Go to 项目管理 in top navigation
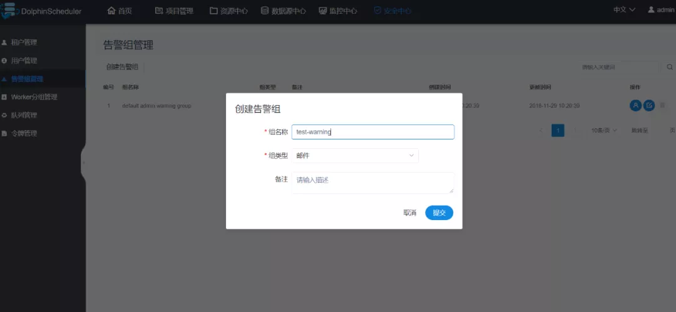 click(174, 11)
